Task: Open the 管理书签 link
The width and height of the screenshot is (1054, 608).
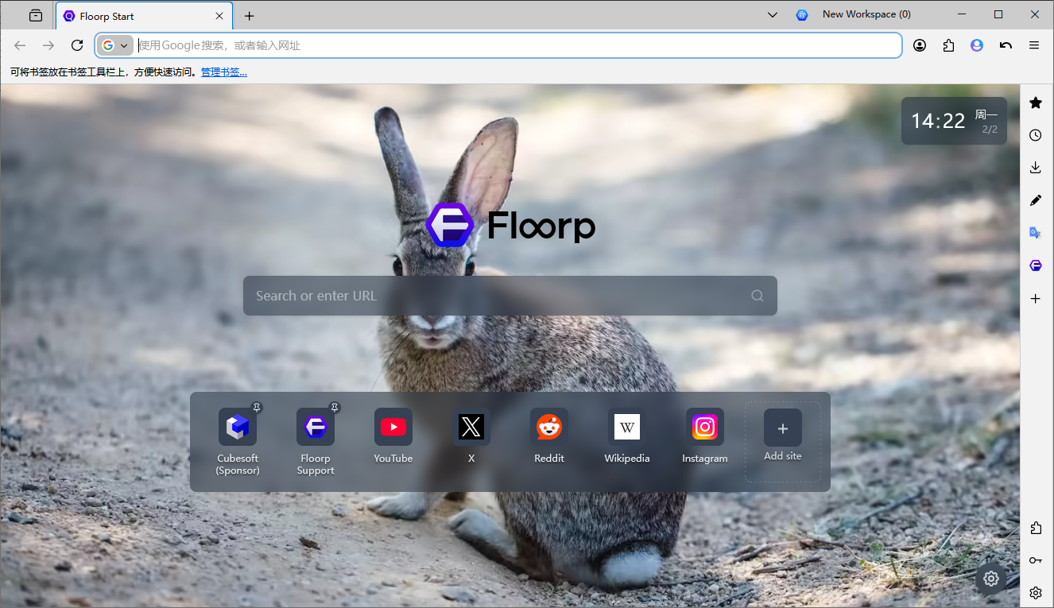Action: click(x=223, y=71)
